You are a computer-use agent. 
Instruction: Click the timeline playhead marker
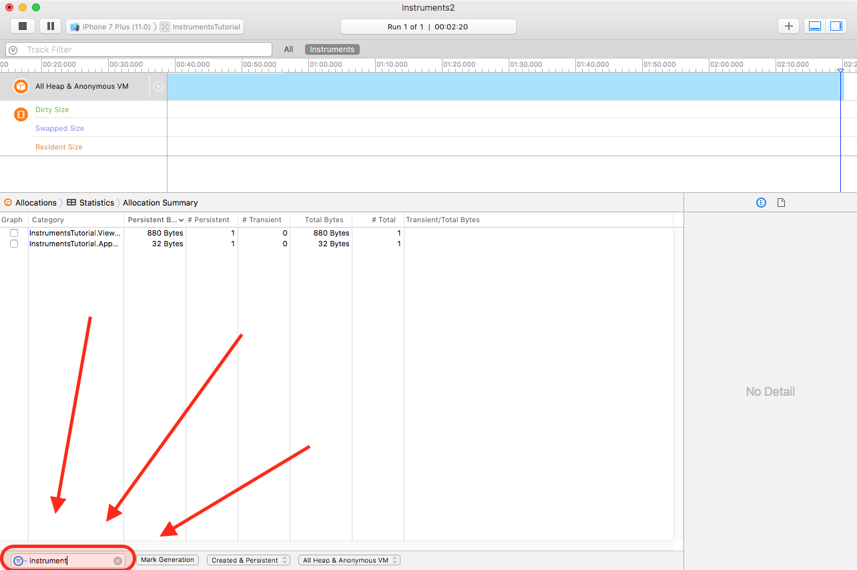840,70
